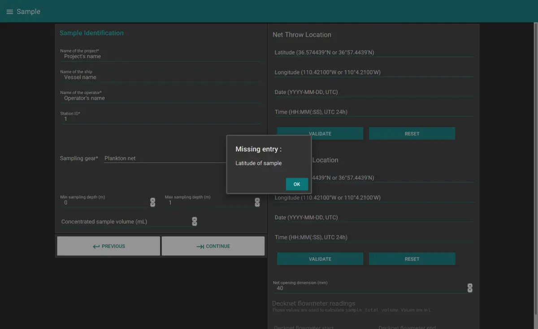Reset the second location form
538x329 pixels.
[x=412, y=258]
